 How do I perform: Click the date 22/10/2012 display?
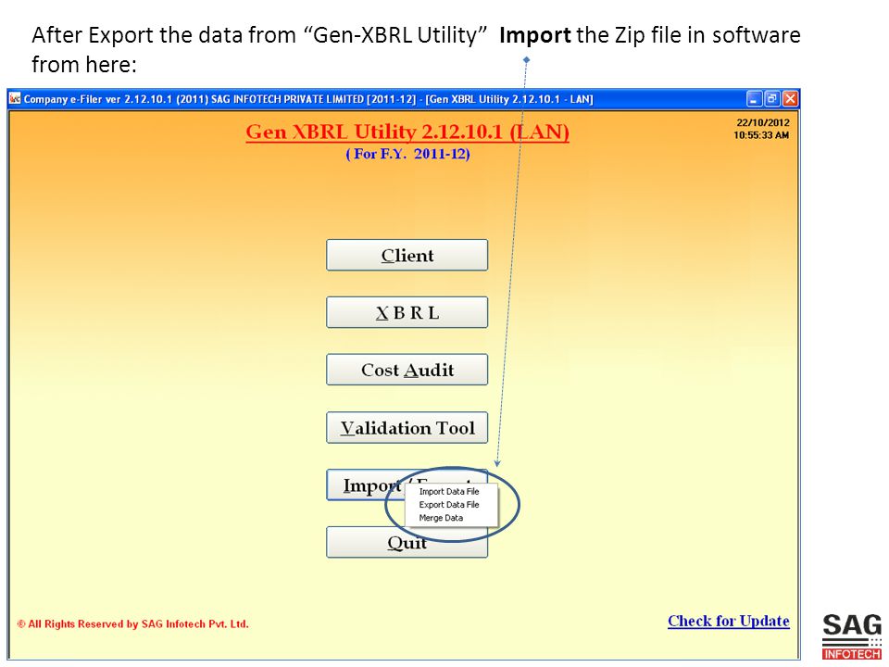(x=762, y=122)
